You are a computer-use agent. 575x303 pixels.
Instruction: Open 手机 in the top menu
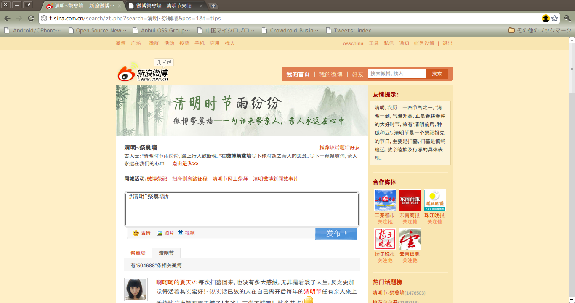coord(200,43)
